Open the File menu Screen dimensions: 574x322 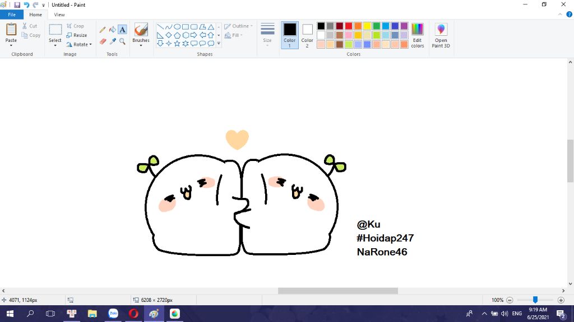12,15
